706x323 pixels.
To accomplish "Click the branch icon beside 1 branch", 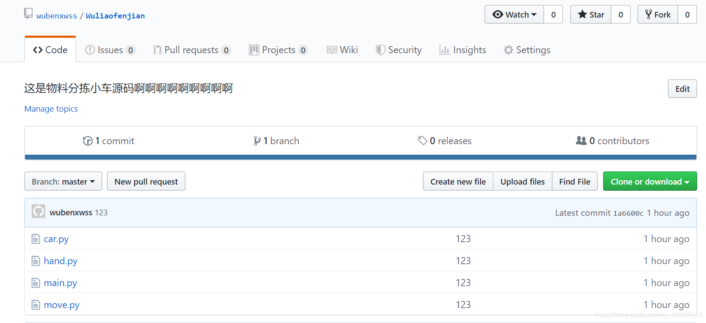I will 257,141.
